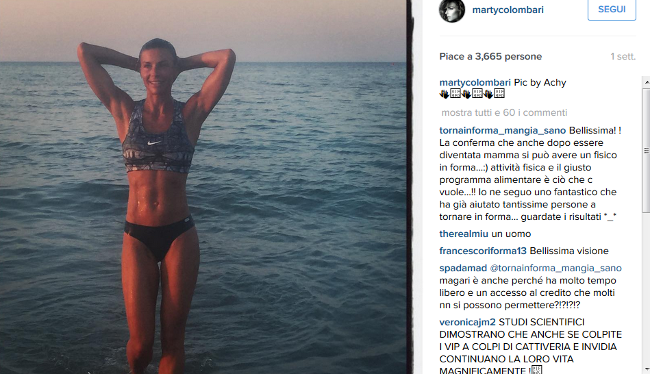Image resolution: width=650 pixels, height=374 pixels.
Task: Open francescoriforma13 user profile
Action: tap(483, 251)
